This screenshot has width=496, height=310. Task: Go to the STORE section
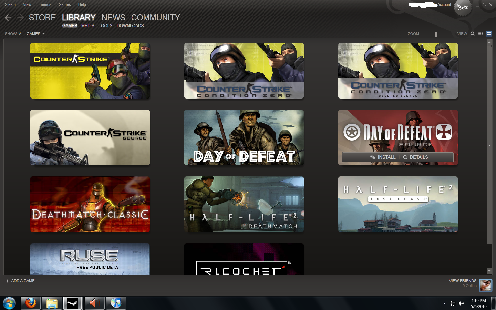42,18
